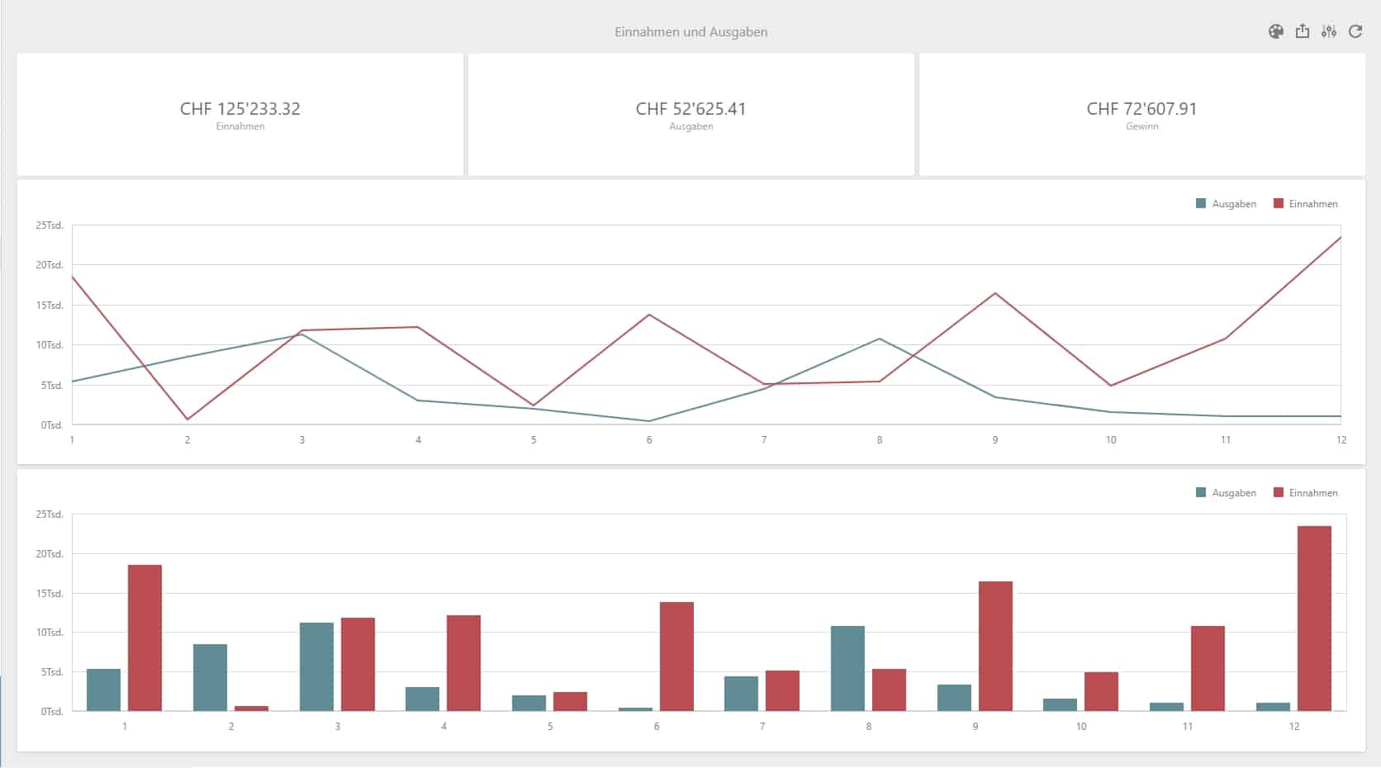Click the export dashboard icon

click(1303, 31)
